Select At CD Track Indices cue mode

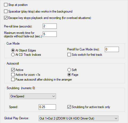click(x=13, y=55)
